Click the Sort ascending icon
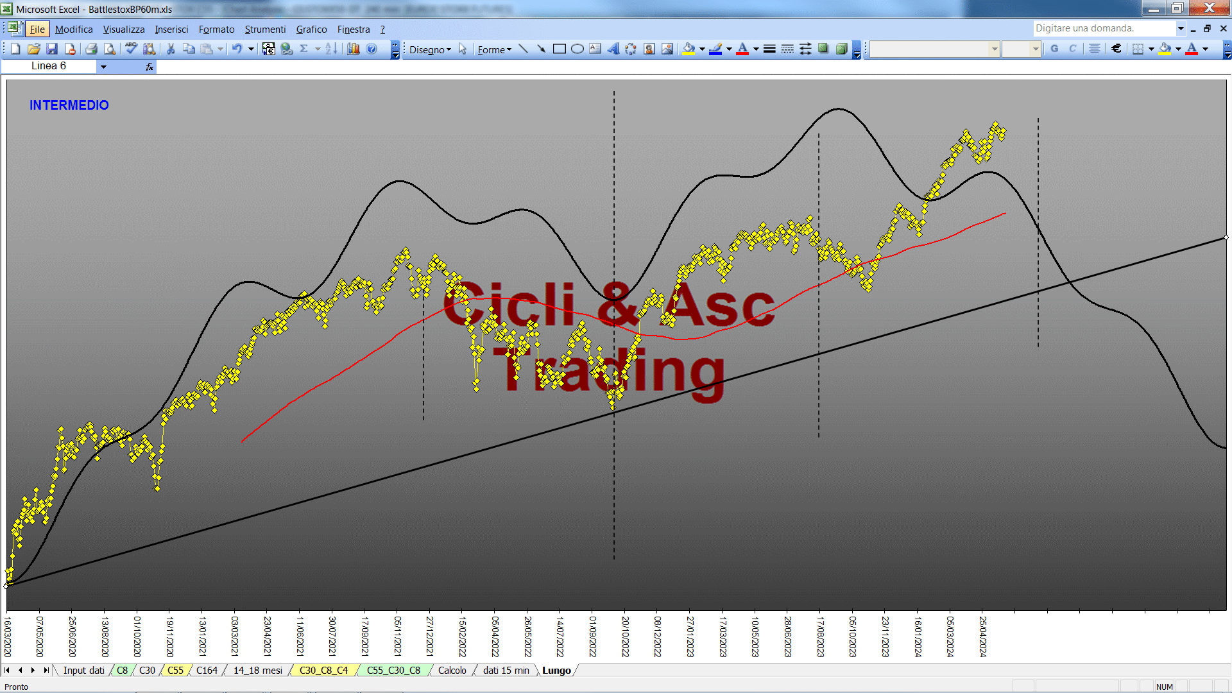This screenshot has width=1232, height=693. [x=331, y=49]
